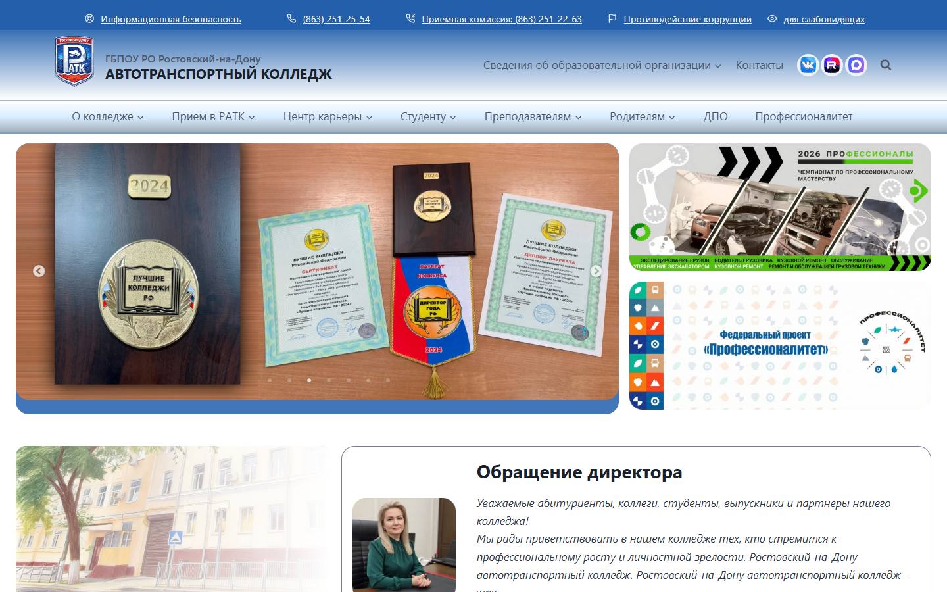Expand the Родителям menu
The width and height of the screenshot is (947, 592).
click(643, 116)
